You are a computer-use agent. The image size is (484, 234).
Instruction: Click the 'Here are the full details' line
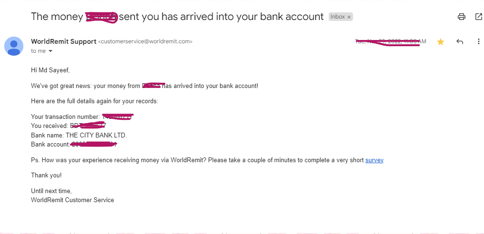[94, 101]
